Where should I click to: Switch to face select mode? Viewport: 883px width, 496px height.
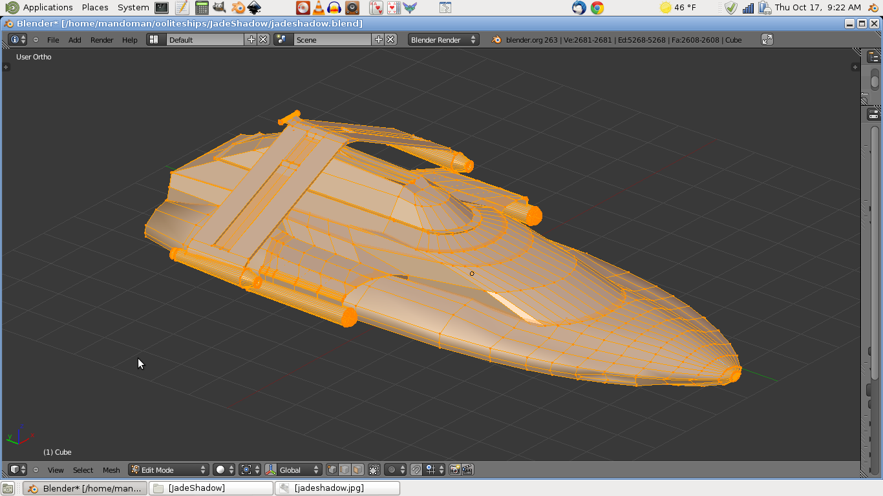click(x=357, y=470)
